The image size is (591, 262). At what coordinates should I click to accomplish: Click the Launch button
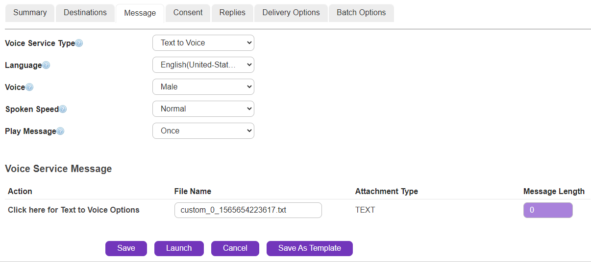[179, 248]
